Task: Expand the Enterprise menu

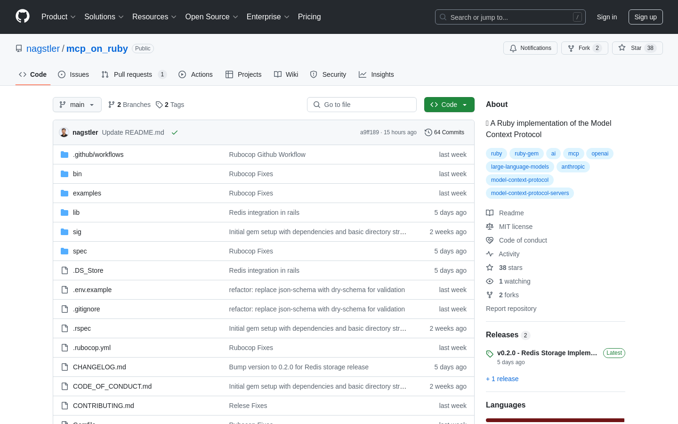Action: click(268, 16)
